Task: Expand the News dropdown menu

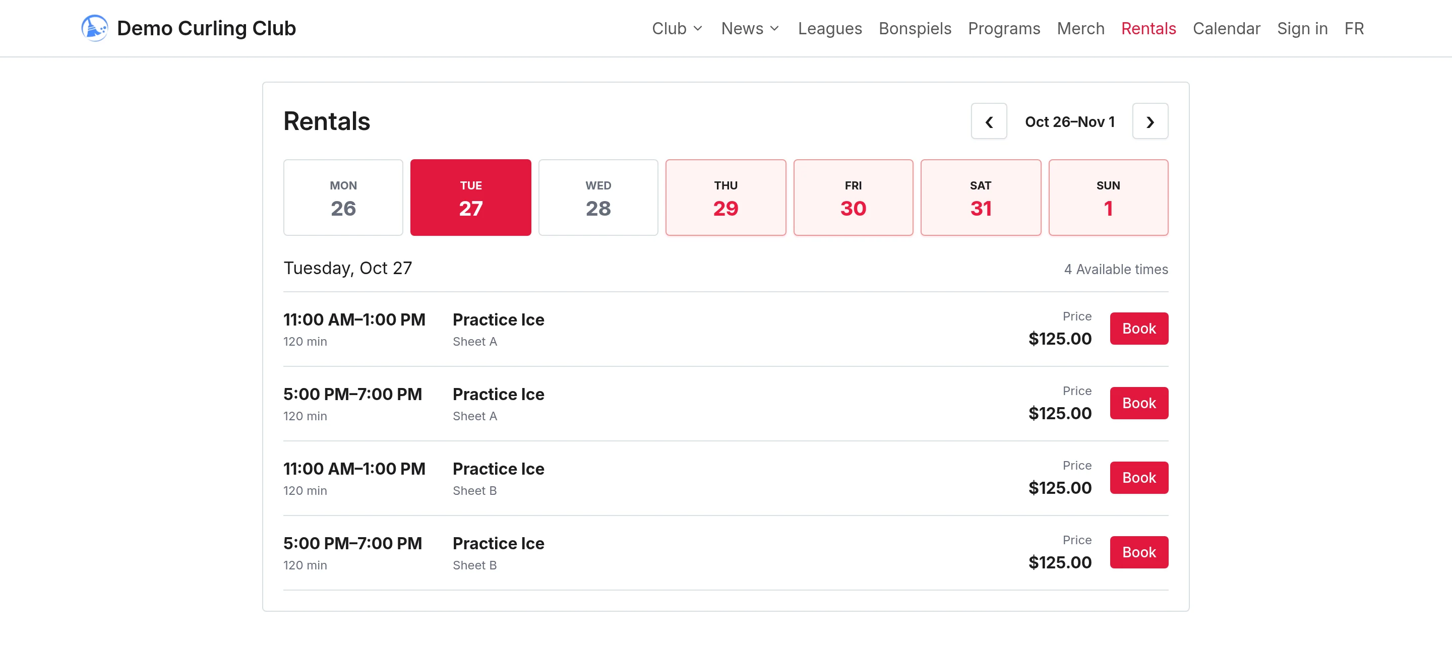Action: click(750, 28)
